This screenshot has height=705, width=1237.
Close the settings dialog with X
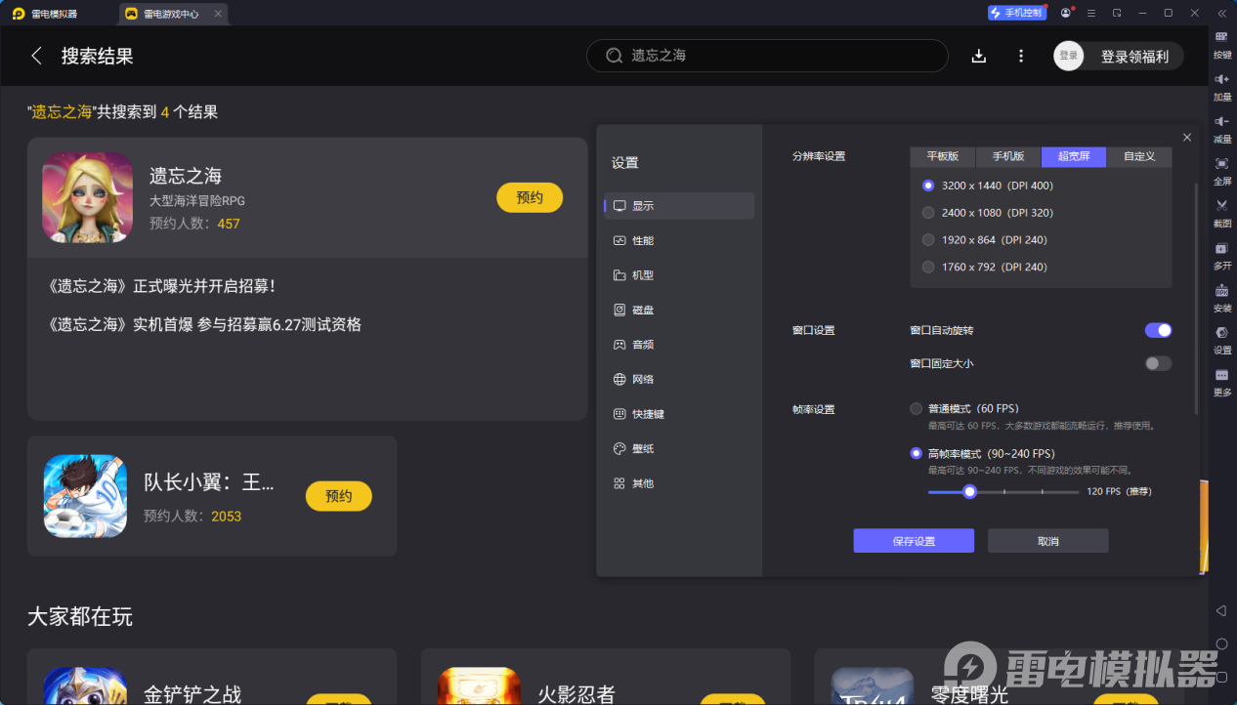pos(1187,138)
